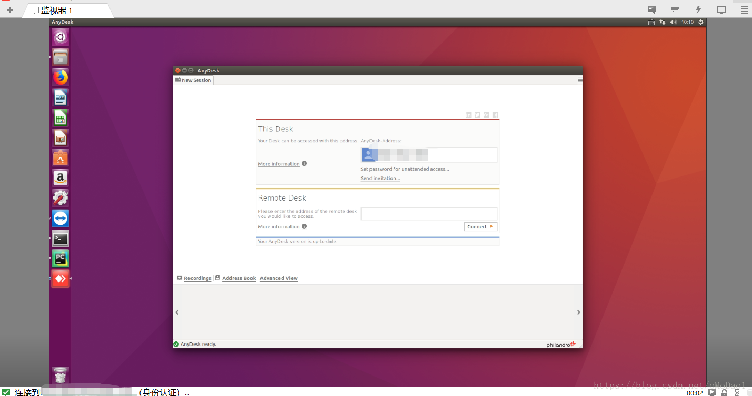This screenshot has width=752, height=396.
Task: Click the Remote Desk address input field
Action: click(x=429, y=214)
